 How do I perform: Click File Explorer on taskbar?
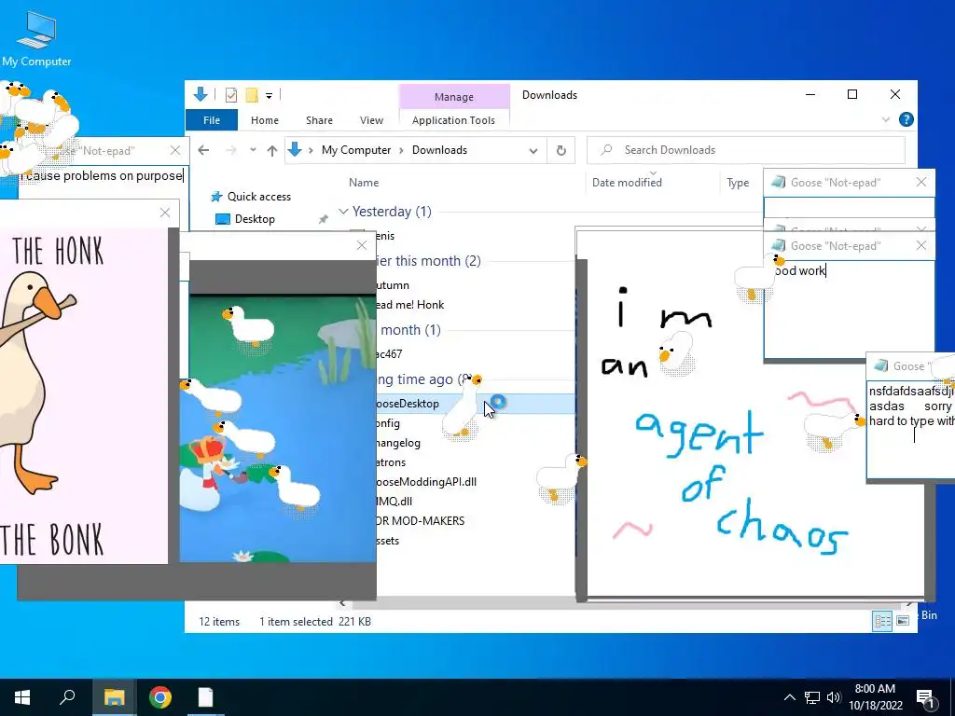click(114, 697)
